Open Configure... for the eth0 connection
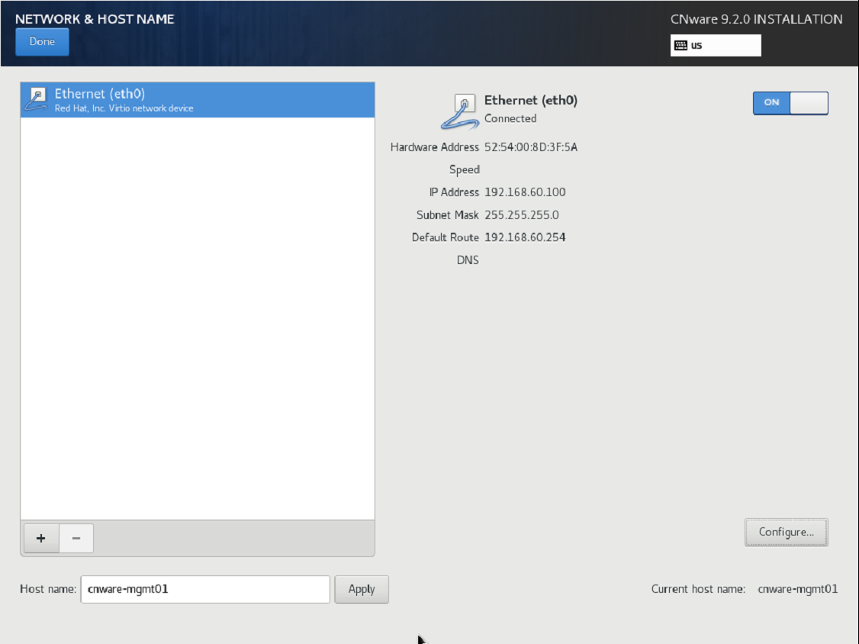Screen dimensions: 859x644 coord(786,532)
